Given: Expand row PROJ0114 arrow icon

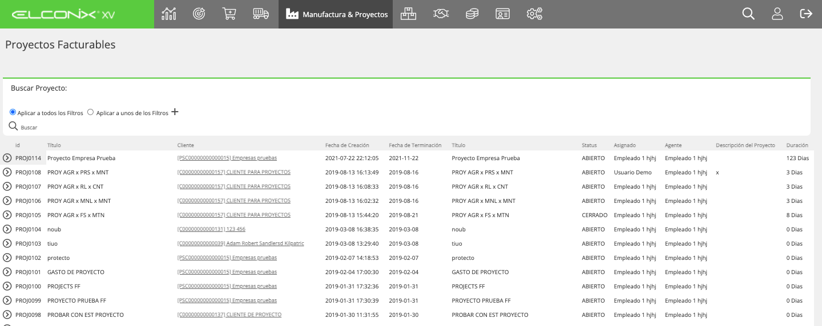Looking at the screenshot, I should 7,158.
